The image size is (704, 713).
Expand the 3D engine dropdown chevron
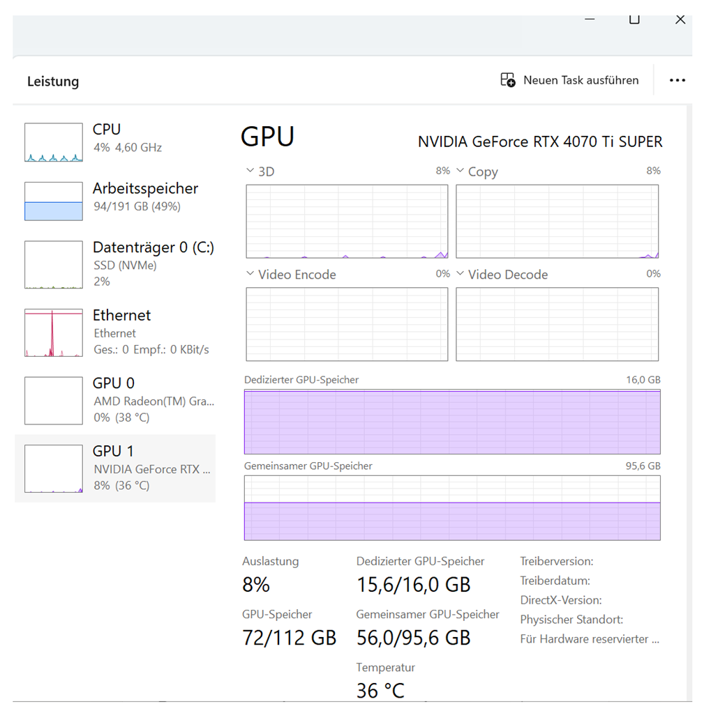coord(250,171)
